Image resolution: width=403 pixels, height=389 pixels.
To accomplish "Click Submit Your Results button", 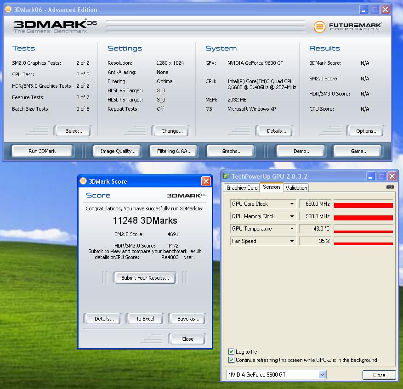I will click(145, 278).
